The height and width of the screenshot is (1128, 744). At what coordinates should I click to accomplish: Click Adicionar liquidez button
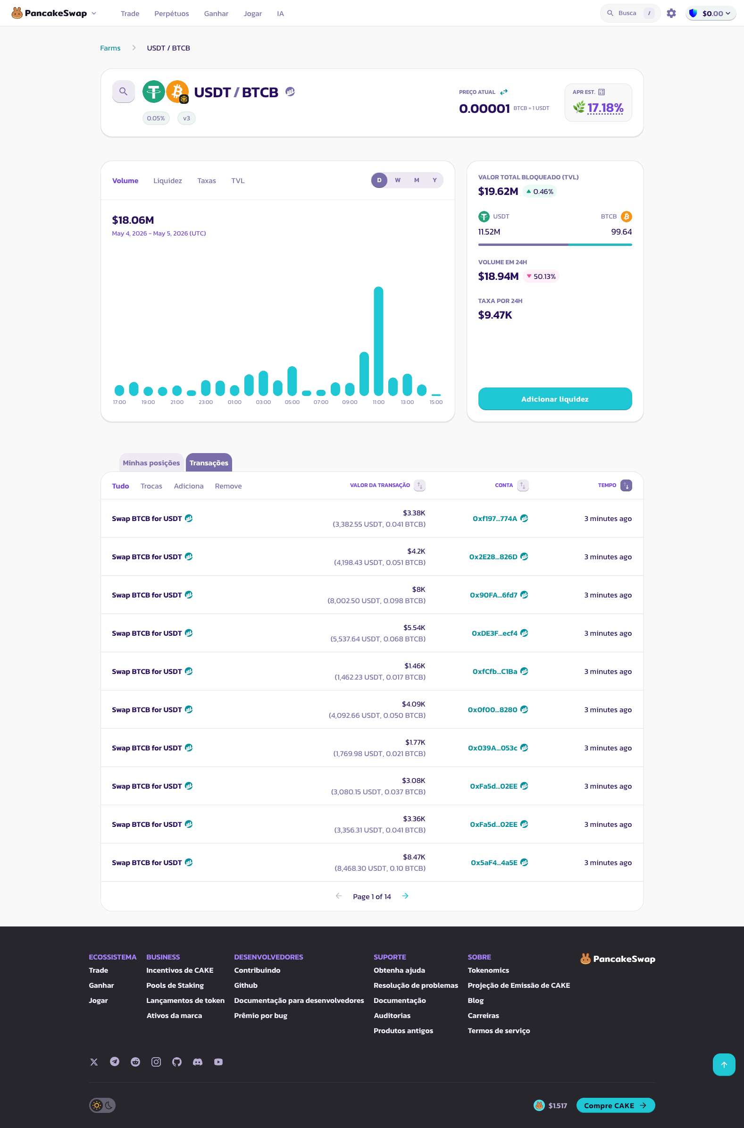pos(555,399)
